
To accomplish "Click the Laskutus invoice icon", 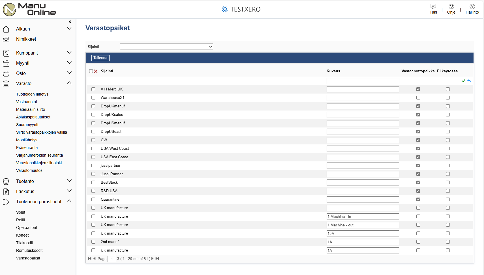I will [6, 192].
